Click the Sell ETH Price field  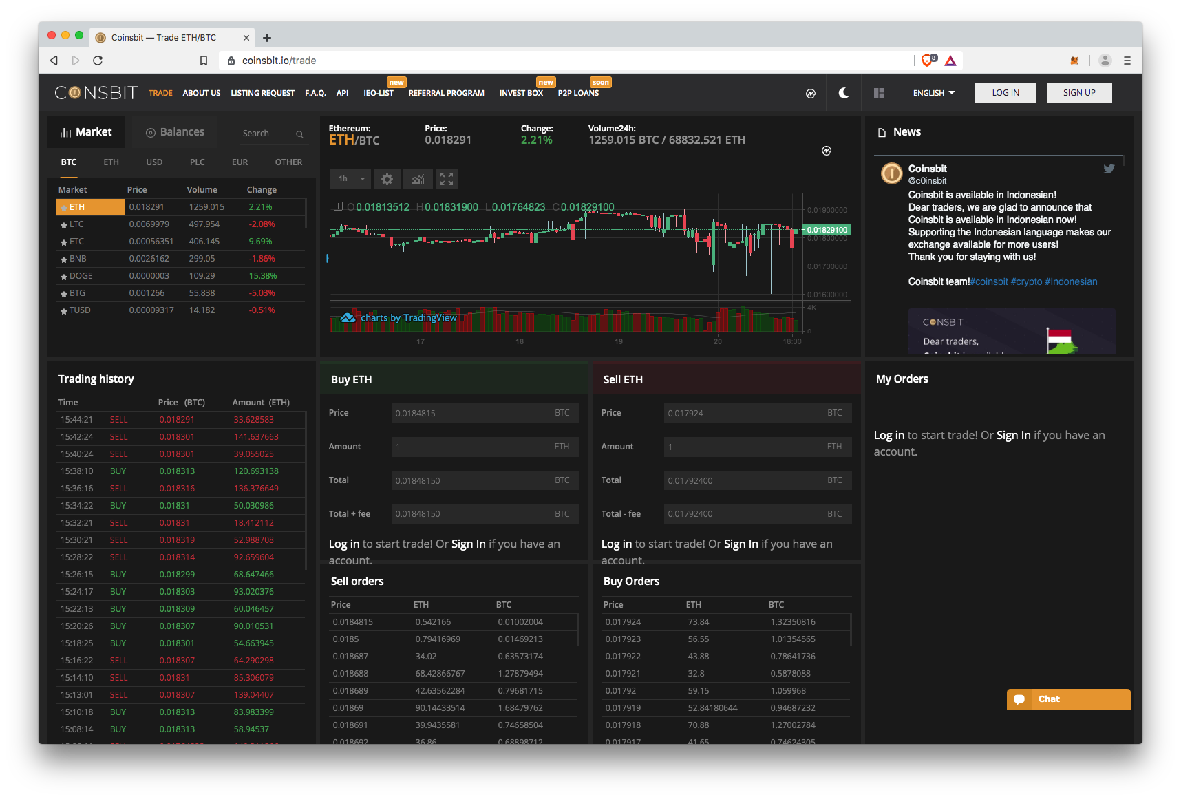[758, 413]
